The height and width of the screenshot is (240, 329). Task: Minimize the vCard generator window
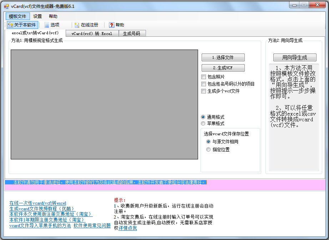pos(294,5)
